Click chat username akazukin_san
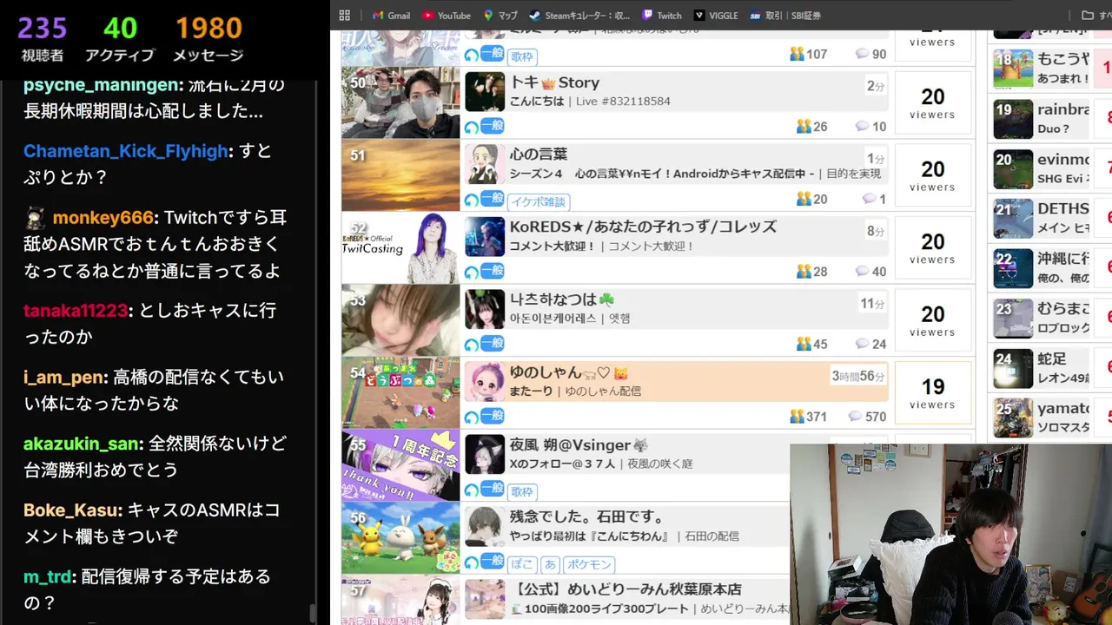 pos(82,444)
